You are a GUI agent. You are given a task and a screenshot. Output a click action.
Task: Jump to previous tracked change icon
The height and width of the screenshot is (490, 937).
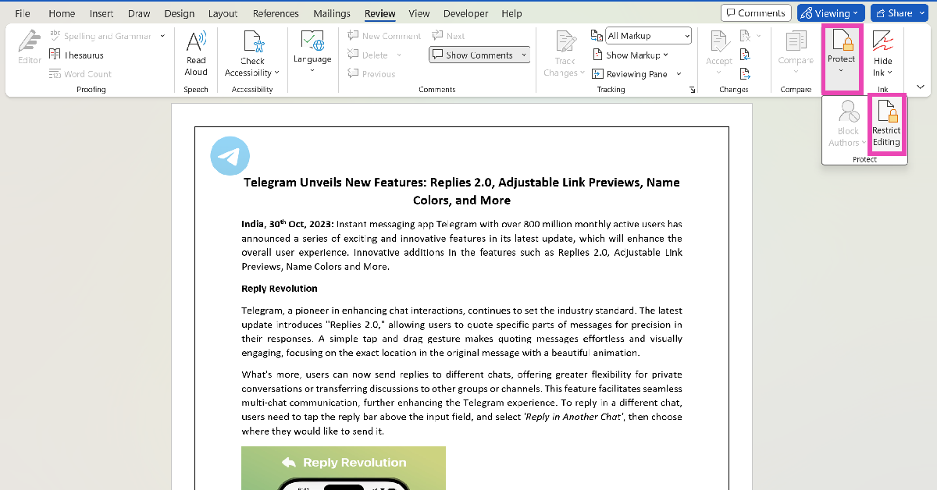point(745,55)
